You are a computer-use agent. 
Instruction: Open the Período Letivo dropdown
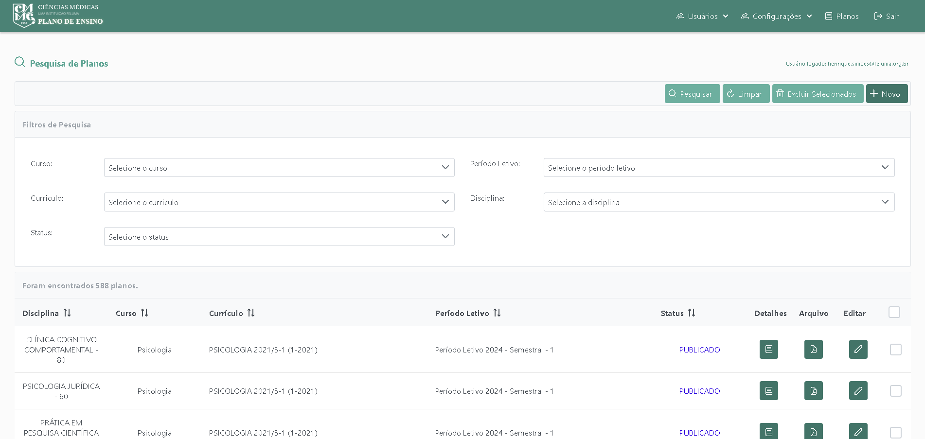[719, 168]
